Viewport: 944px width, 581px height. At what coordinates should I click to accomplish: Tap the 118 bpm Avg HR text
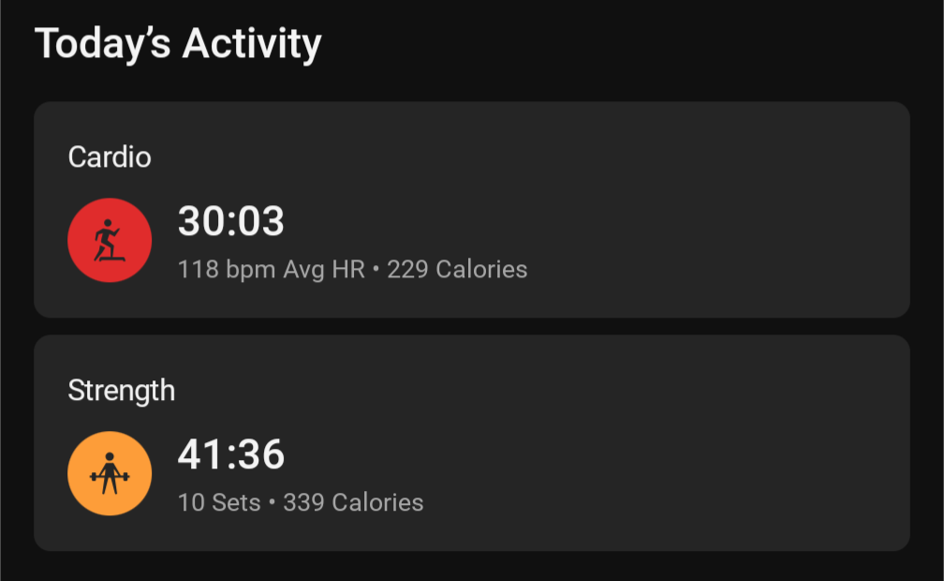click(x=272, y=269)
